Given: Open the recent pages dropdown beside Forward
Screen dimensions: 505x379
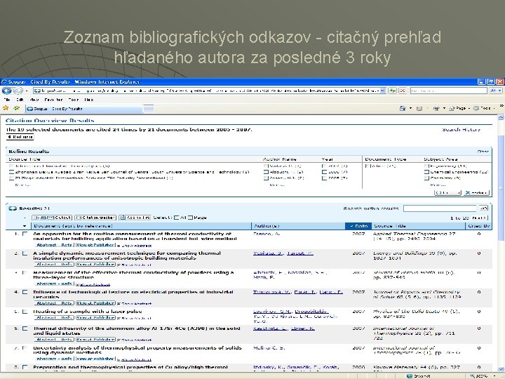Looking at the screenshot, I should click(x=27, y=91).
